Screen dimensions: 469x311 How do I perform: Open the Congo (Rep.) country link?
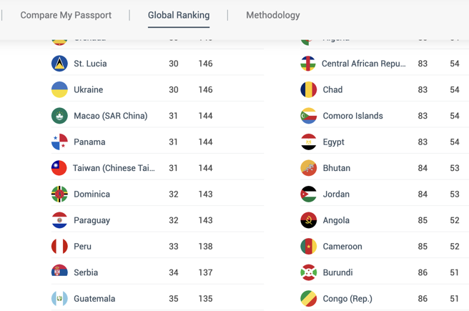coord(347,299)
